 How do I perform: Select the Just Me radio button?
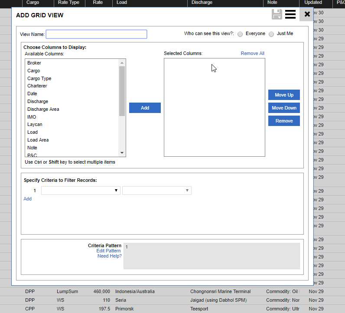(x=271, y=34)
